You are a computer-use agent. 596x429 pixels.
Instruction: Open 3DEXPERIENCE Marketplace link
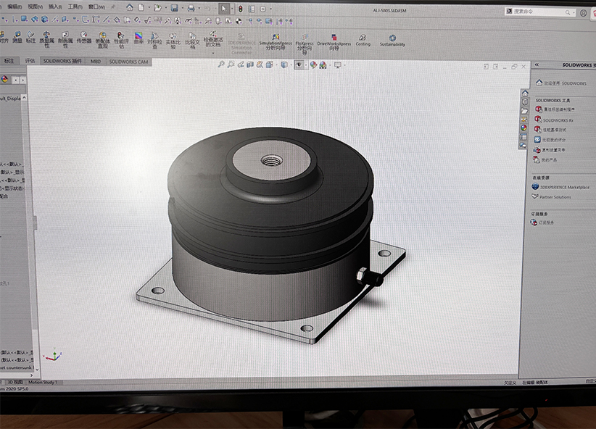[560, 187]
